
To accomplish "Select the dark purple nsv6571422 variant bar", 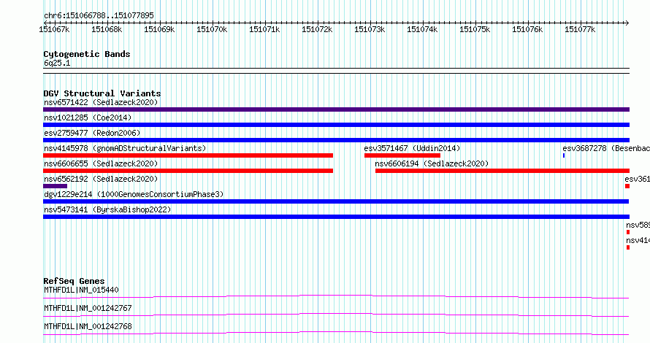I will click(336, 109).
